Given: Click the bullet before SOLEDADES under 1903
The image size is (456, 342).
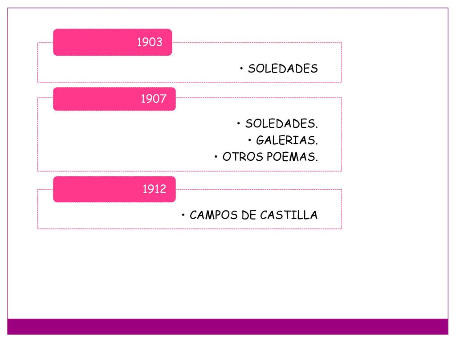Looking at the screenshot, I should [241, 69].
